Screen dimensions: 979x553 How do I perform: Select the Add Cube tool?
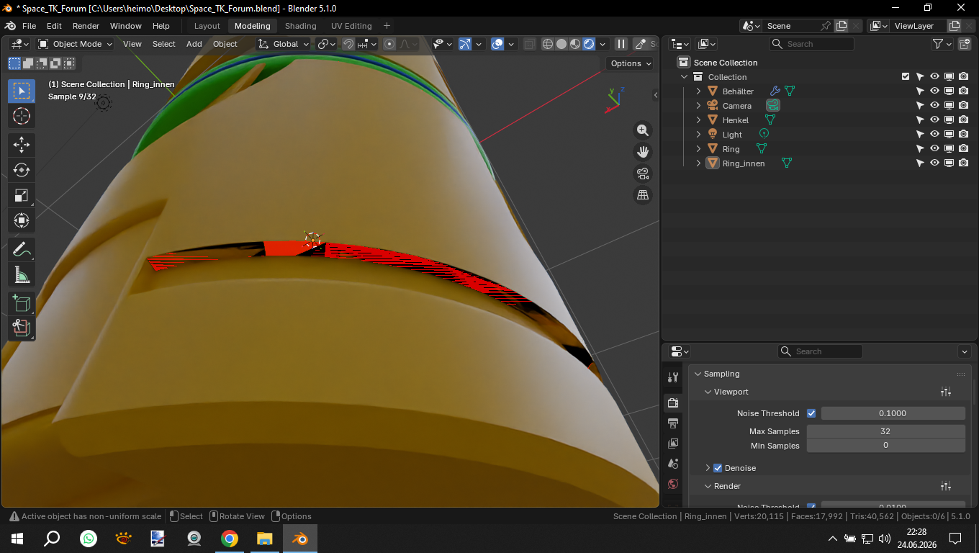(x=22, y=304)
